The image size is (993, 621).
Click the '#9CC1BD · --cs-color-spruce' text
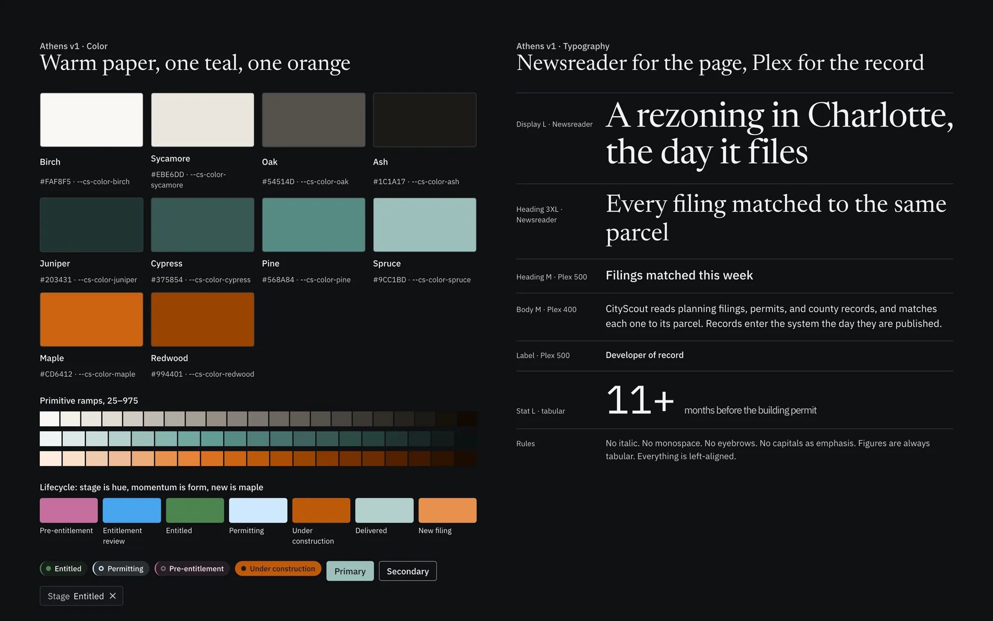(422, 280)
